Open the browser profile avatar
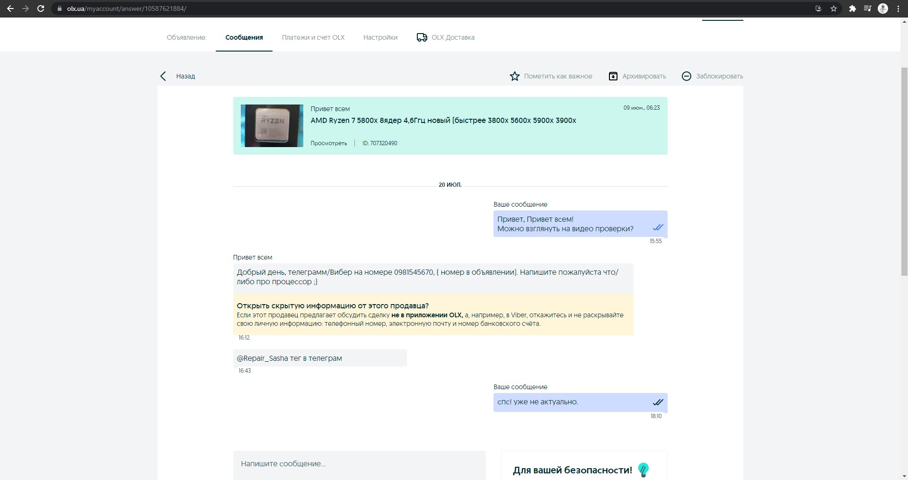The image size is (908, 480). 883,9
